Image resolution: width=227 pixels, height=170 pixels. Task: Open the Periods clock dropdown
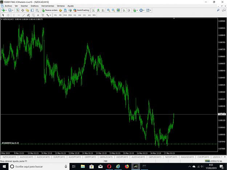(x=142, y=10)
